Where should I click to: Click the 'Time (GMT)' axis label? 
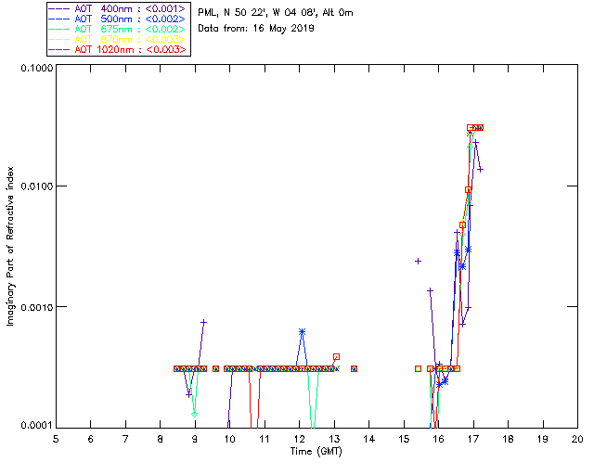coord(316,452)
